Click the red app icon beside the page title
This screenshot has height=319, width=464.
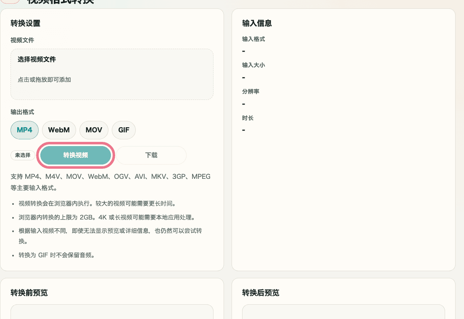[11, 1]
